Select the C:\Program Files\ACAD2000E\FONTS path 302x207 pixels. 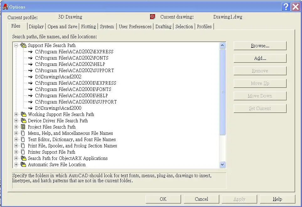tap(73, 89)
